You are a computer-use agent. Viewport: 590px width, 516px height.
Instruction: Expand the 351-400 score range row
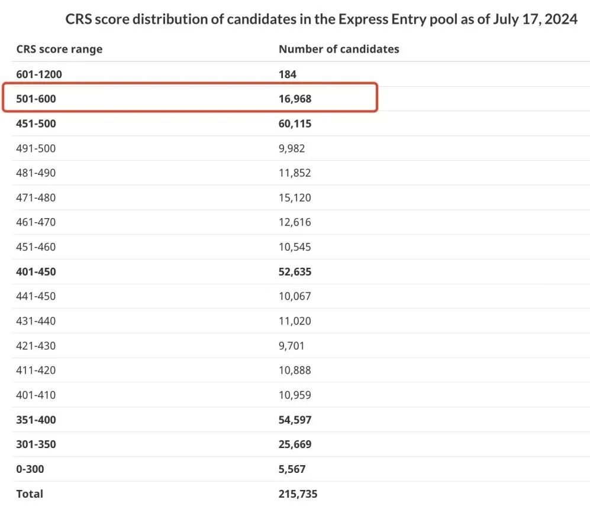(x=36, y=420)
